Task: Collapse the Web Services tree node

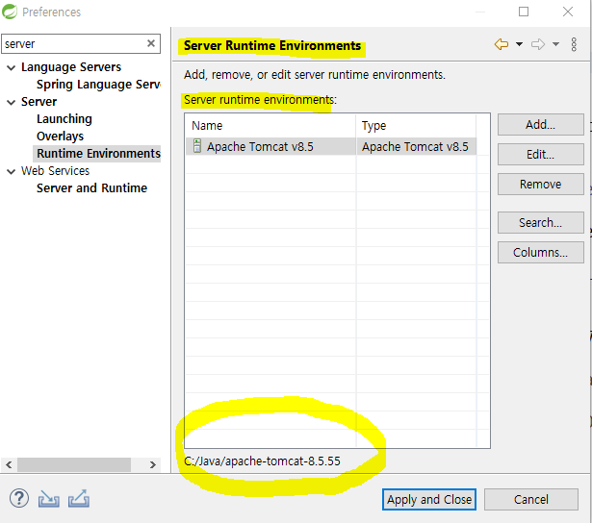Action: 12,171
